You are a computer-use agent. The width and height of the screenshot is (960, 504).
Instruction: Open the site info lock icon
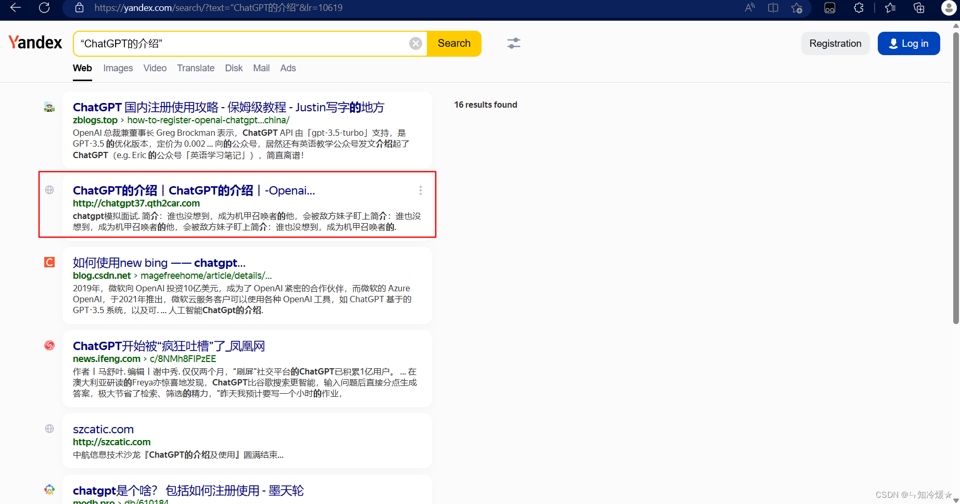(79, 8)
